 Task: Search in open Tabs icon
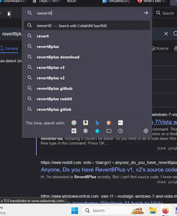(109, 131)
